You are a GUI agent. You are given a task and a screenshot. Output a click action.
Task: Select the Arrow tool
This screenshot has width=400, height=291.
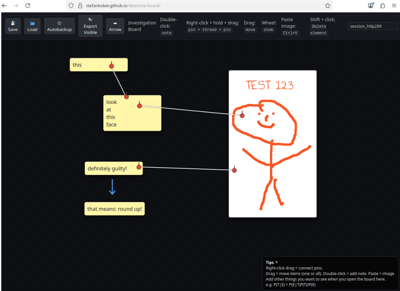point(115,26)
